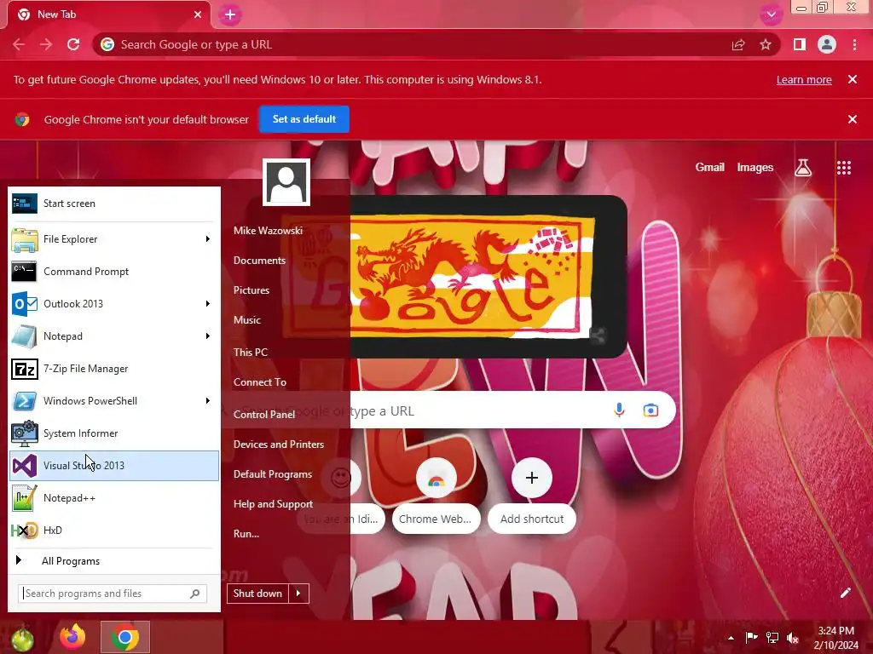Bookmark this tab with star icon
The height and width of the screenshot is (654, 873).
coord(766,44)
